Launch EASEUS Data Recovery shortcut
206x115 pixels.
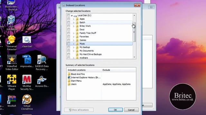42,63
